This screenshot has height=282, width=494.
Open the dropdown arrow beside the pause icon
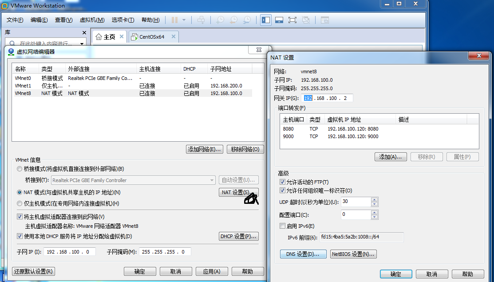184,20
